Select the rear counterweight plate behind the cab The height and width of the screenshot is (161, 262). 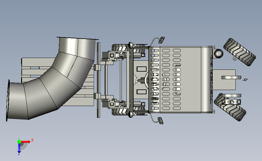click(224, 80)
